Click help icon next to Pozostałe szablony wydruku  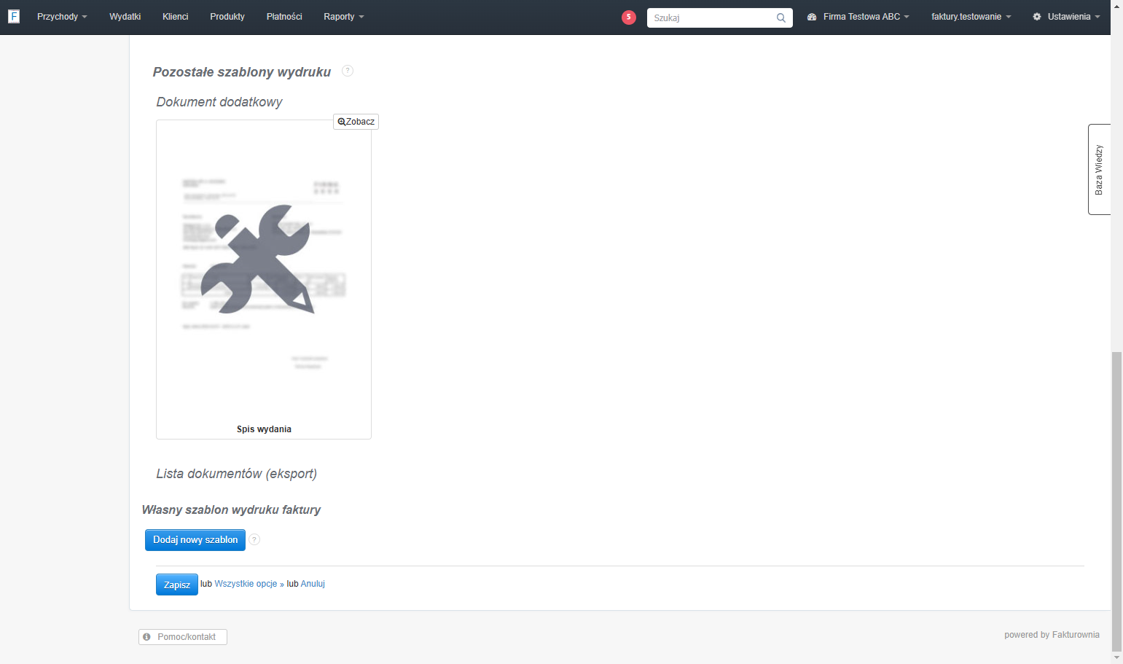(x=348, y=71)
